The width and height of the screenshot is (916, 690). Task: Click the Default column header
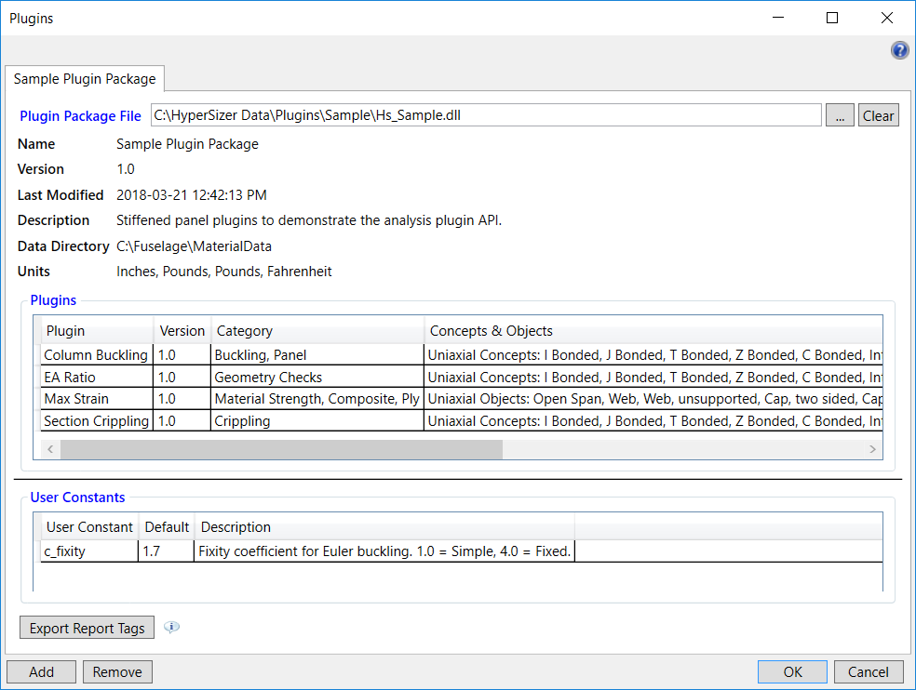point(167,527)
